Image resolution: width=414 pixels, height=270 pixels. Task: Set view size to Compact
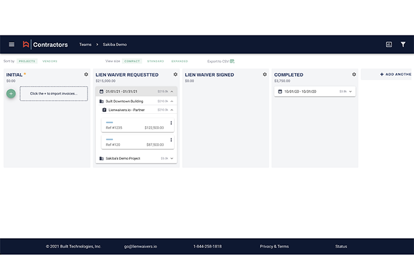tap(132, 61)
